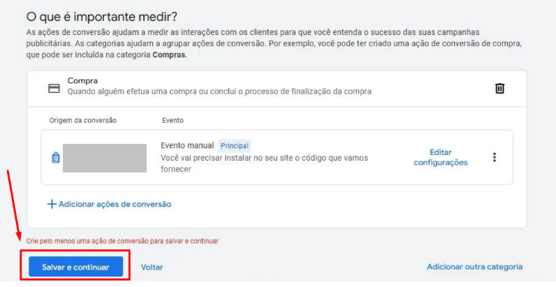556x287 pixels.
Task: Select the blue Google tag source icon
Action: (x=56, y=158)
